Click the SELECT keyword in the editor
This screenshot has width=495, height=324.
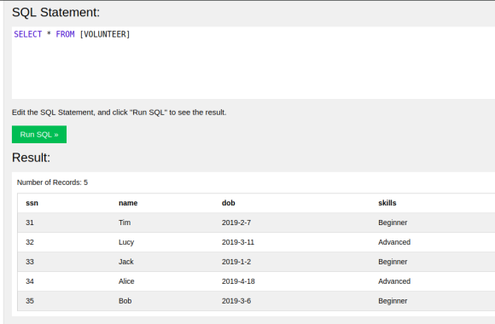[28, 34]
